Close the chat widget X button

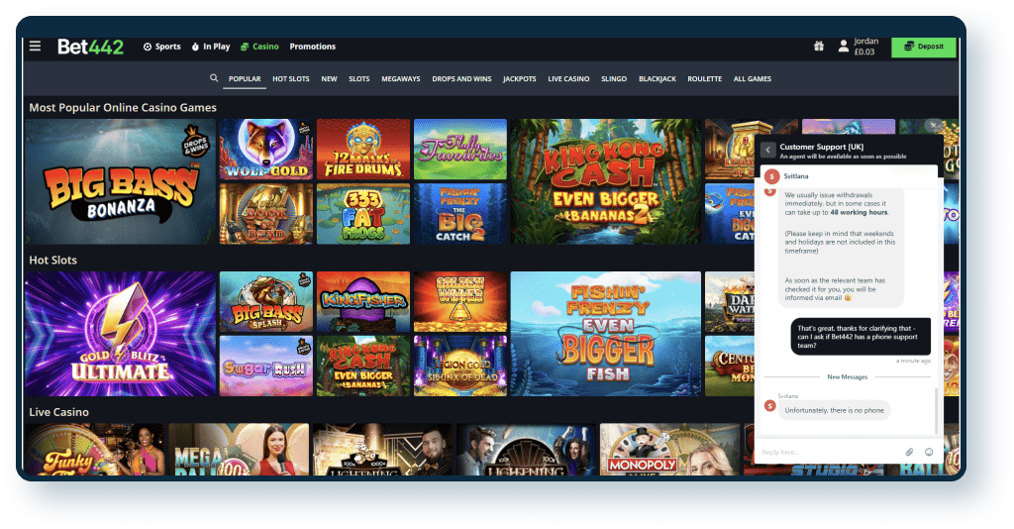933,126
